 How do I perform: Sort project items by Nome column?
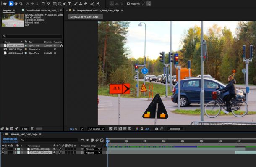[7, 42]
